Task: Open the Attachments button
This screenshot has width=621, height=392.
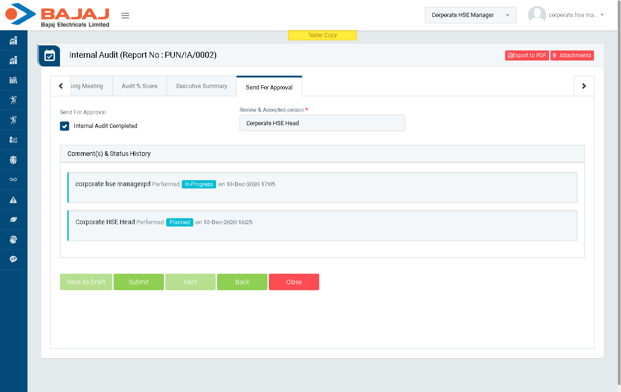Action: (572, 55)
